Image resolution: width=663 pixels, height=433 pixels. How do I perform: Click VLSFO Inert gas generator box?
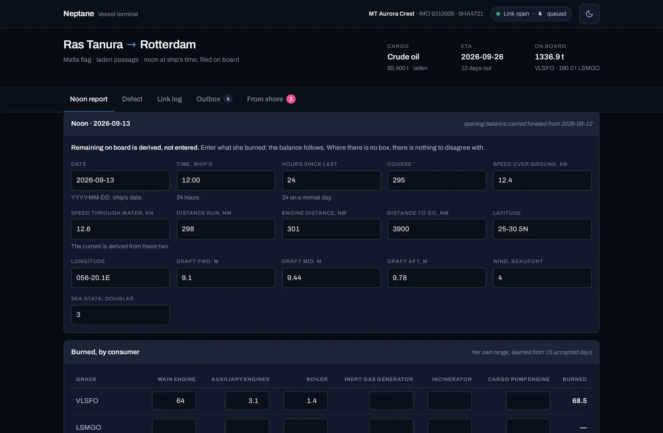pyautogui.click(x=391, y=401)
